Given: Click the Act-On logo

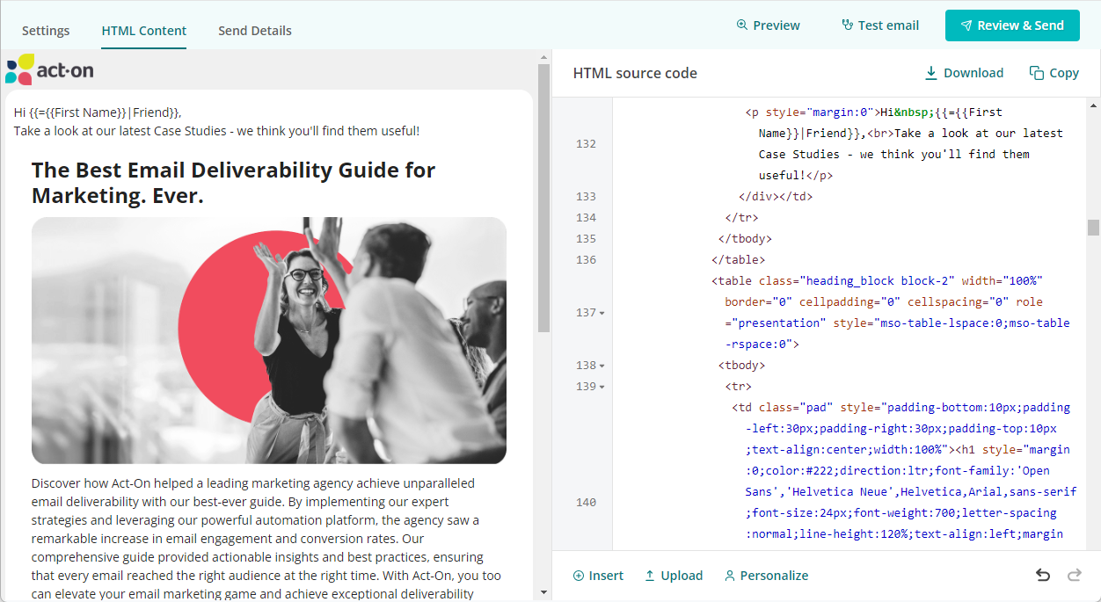Looking at the screenshot, I should point(50,69).
